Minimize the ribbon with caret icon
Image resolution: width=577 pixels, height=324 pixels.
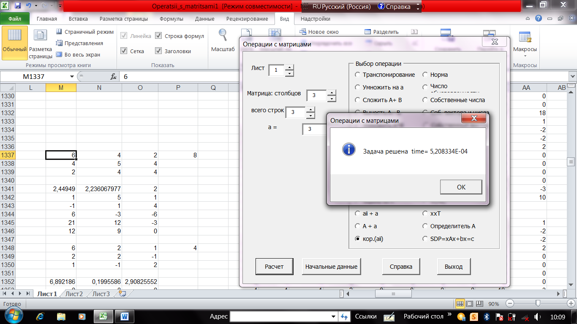click(528, 19)
